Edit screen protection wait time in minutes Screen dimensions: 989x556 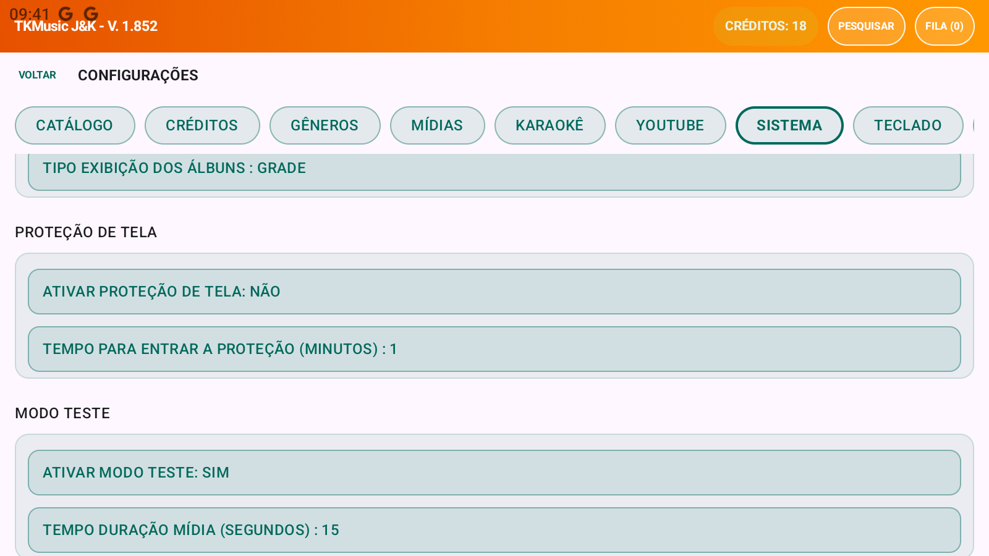tap(494, 349)
